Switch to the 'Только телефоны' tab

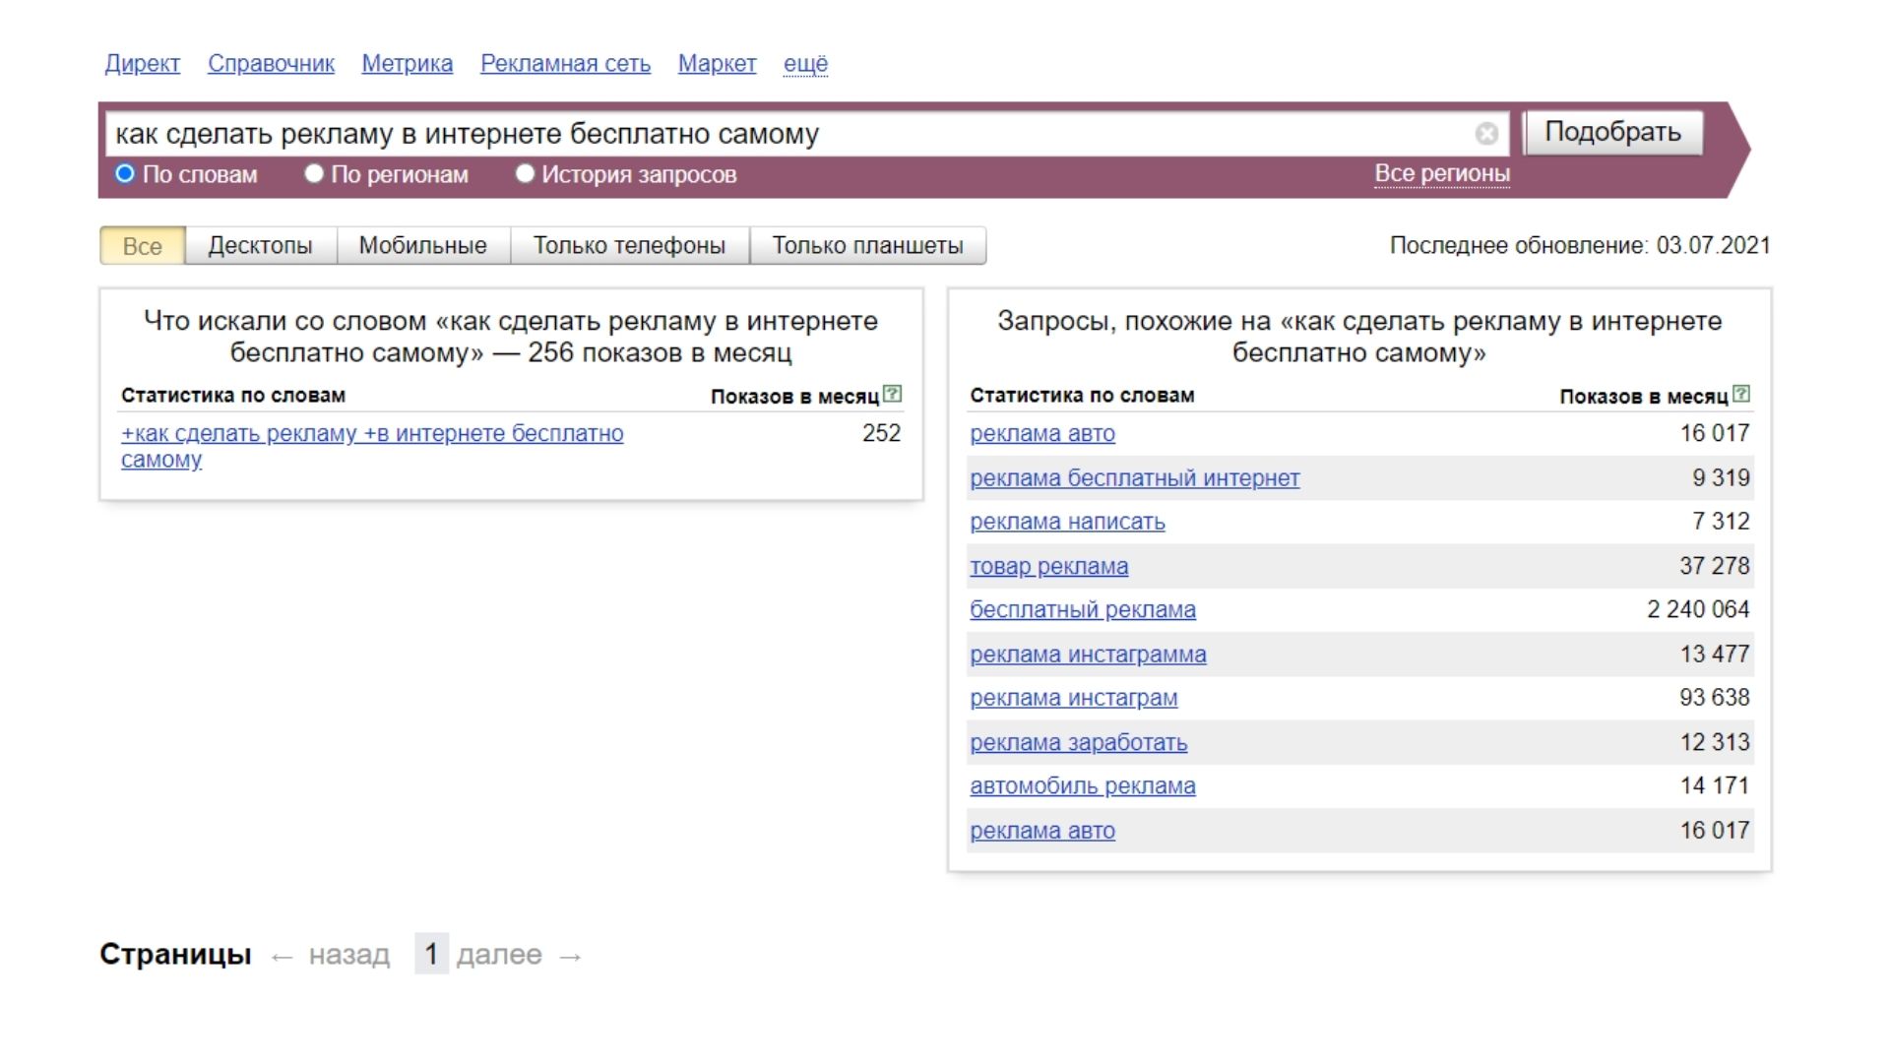[x=630, y=246]
